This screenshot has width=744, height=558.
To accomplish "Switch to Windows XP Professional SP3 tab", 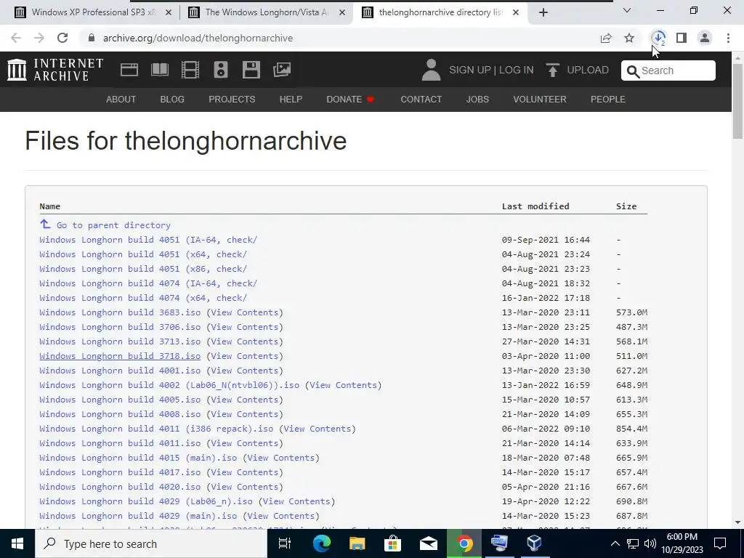I will point(93,12).
